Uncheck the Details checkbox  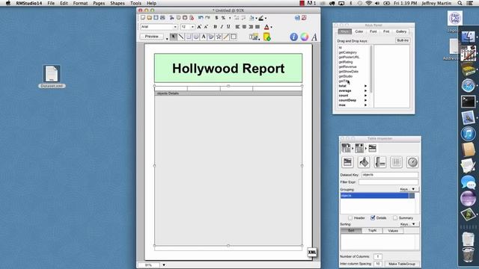[373, 217]
